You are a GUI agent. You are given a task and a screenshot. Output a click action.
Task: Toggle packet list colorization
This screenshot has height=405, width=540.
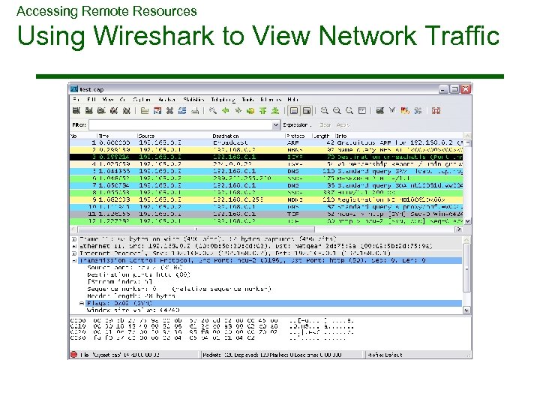pyautogui.click(x=294, y=110)
